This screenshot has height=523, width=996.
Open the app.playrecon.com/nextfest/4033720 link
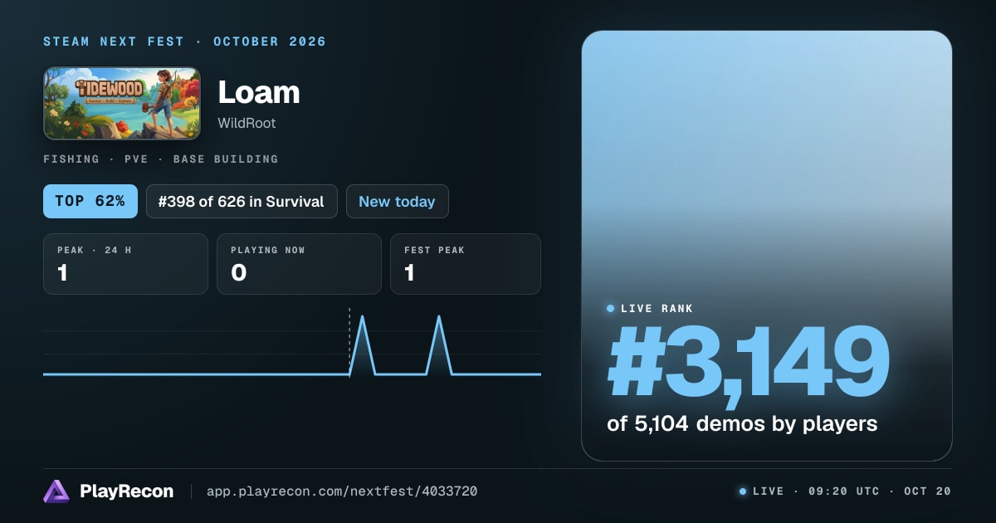click(x=341, y=491)
